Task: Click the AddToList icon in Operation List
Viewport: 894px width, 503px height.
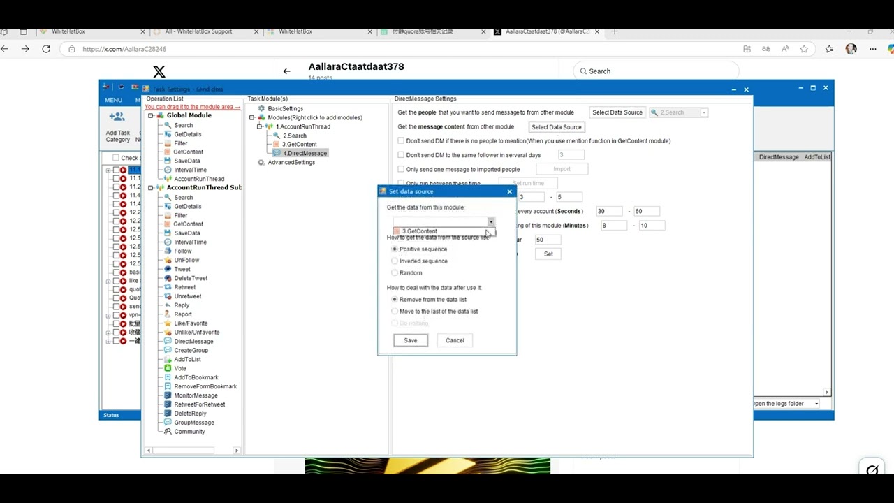Action: pos(168,359)
